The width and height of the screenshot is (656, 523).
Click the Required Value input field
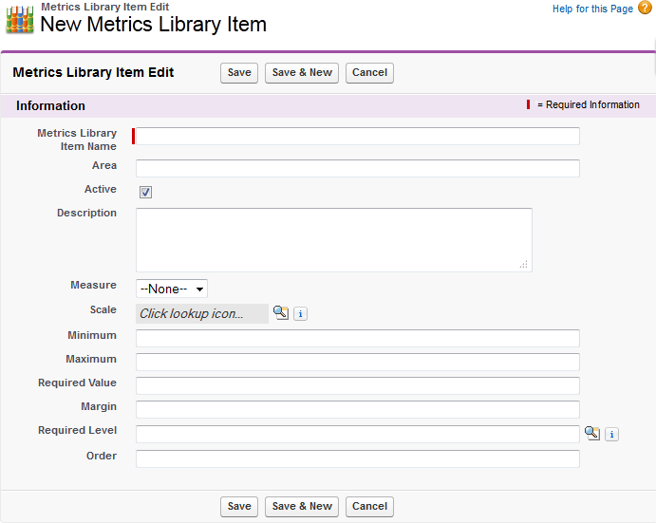pos(358,385)
